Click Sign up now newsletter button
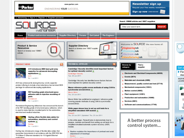 coord(145,12)
